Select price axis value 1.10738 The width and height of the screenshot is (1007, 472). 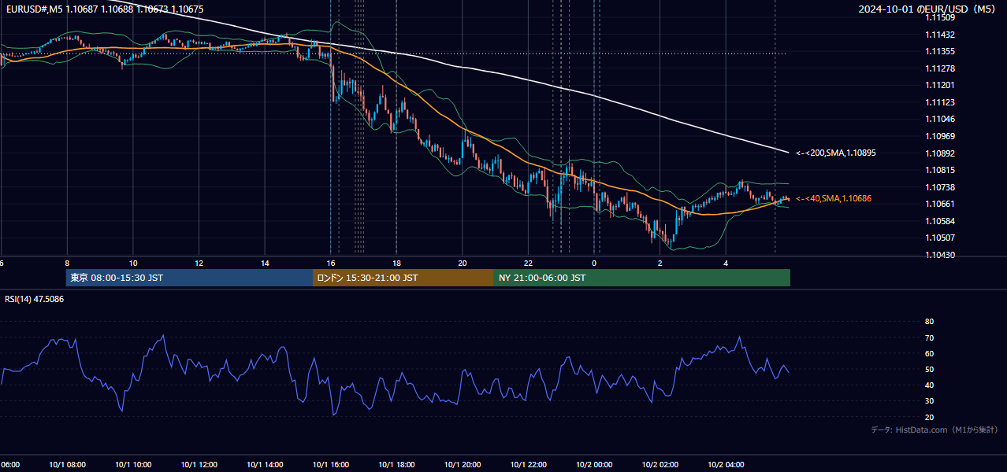(940, 187)
